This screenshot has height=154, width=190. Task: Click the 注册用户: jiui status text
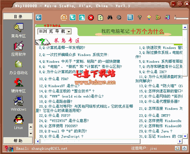(144, 148)
